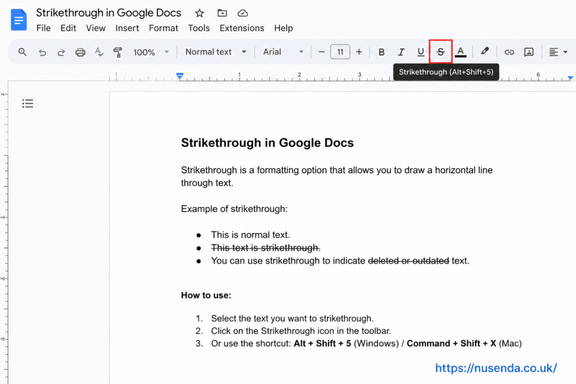576x384 pixels.
Task: Toggle underline formatting
Action: 421,52
